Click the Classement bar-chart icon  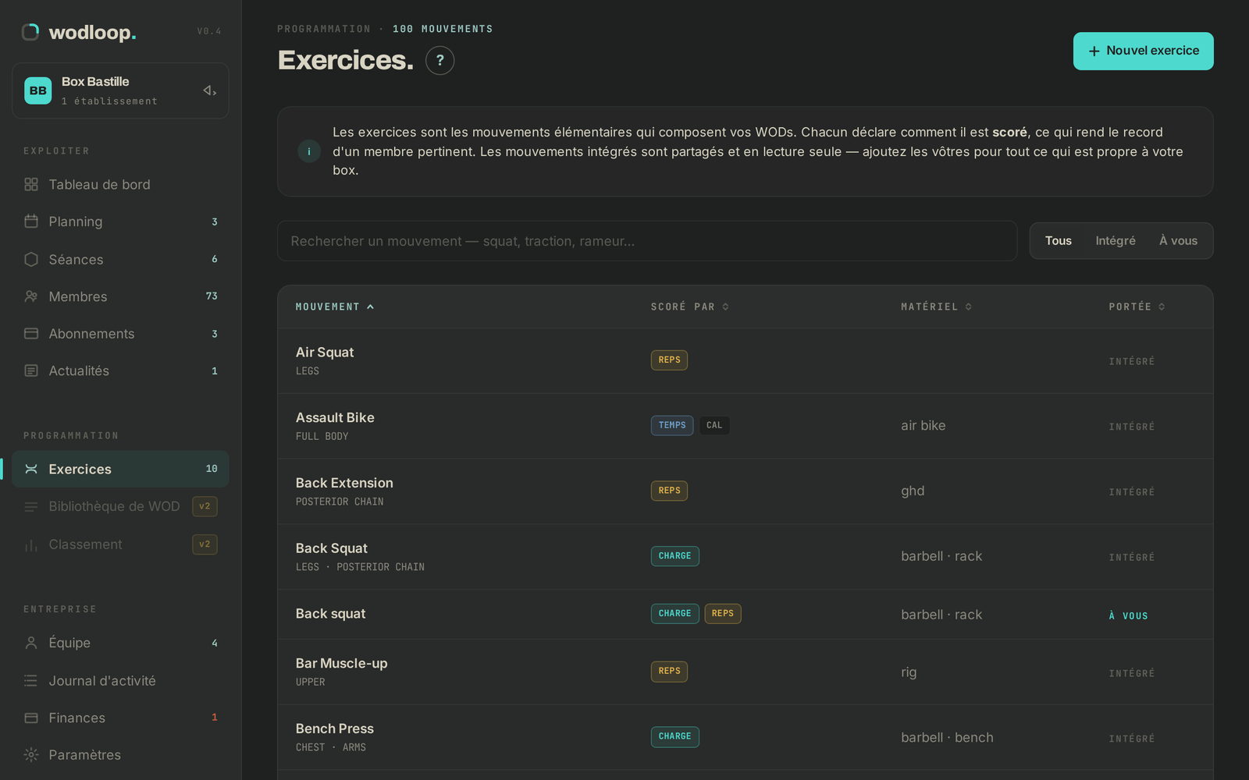pos(31,544)
